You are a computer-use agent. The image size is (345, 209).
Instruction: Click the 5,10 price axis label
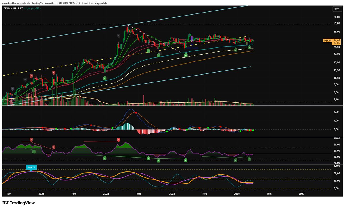pyautogui.click(x=336, y=100)
